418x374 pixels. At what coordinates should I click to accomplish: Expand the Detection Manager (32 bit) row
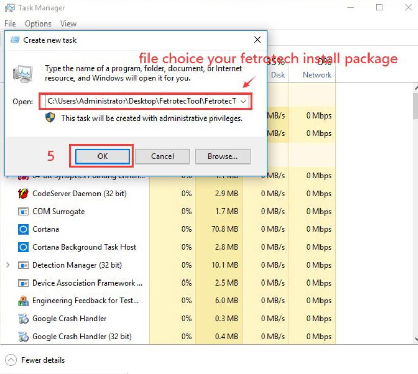click(x=8, y=265)
